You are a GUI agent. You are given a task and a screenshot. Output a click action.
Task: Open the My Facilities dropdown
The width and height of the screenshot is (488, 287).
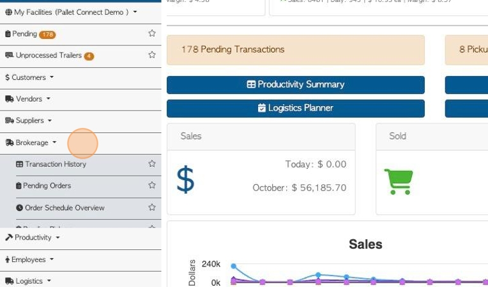72,12
